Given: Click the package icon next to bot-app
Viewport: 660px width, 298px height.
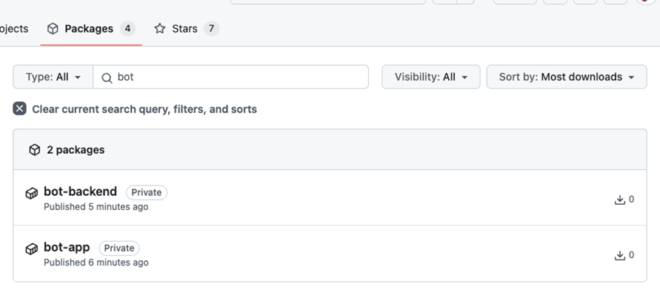Looking at the screenshot, I should [32, 248].
